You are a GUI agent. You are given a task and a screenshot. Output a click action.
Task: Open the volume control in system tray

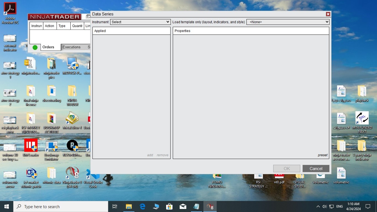325,206
